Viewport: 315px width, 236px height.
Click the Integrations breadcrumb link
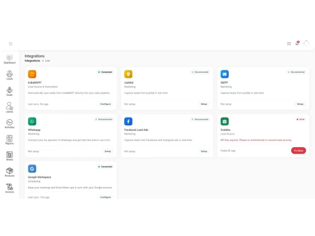coord(32,61)
